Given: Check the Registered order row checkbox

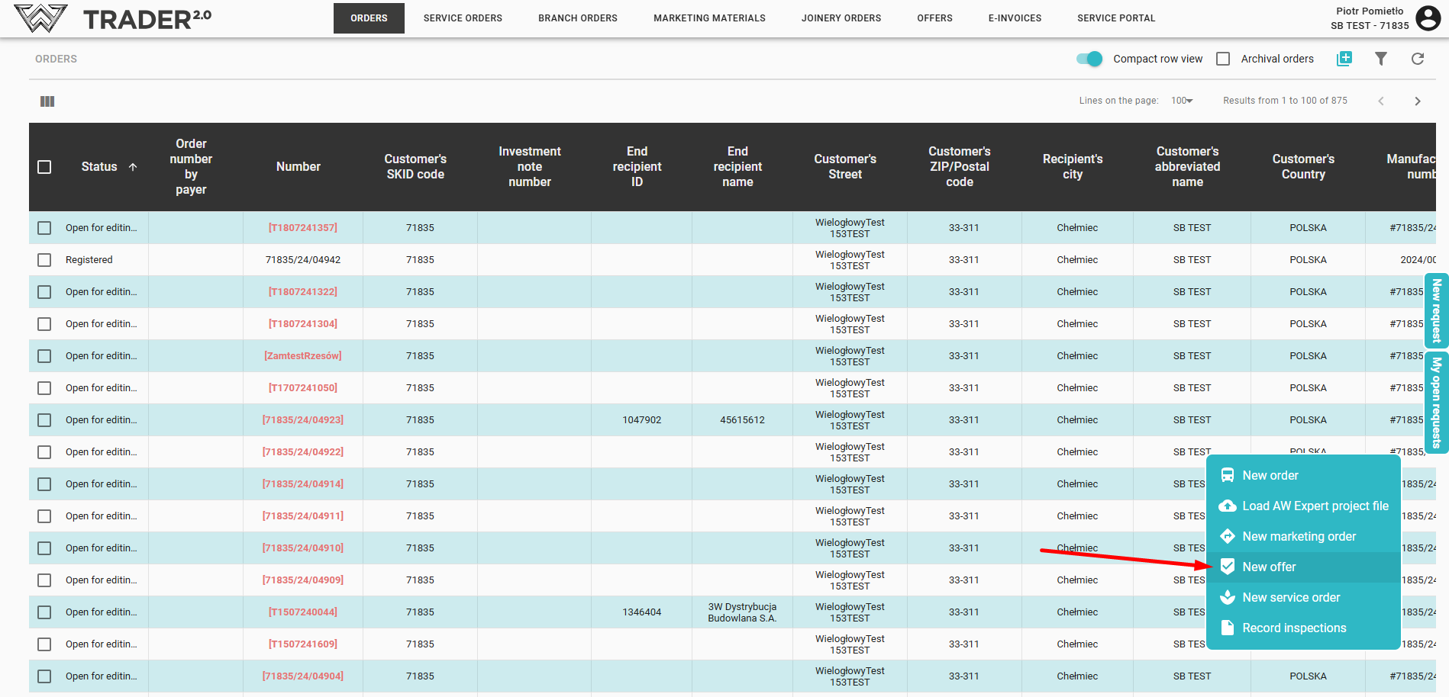Looking at the screenshot, I should pos(44,260).
